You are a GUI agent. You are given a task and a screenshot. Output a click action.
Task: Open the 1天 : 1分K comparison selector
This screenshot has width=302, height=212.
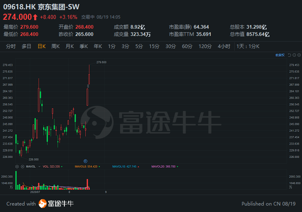(x=248, y=46)
